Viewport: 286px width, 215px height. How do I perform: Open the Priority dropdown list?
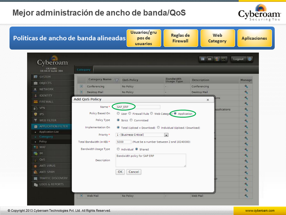pos(166,135)
